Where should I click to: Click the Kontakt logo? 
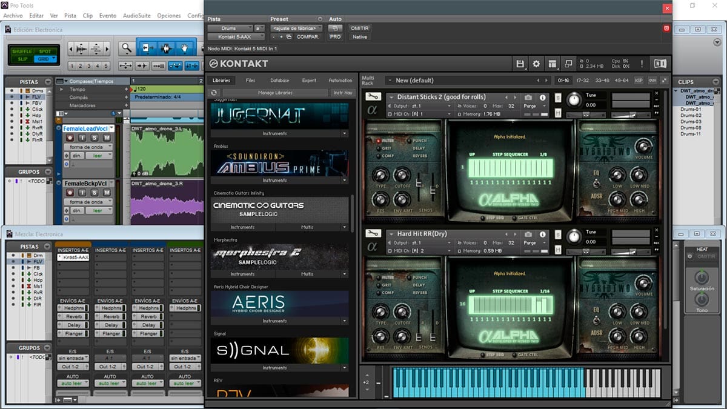coord(239,64)
